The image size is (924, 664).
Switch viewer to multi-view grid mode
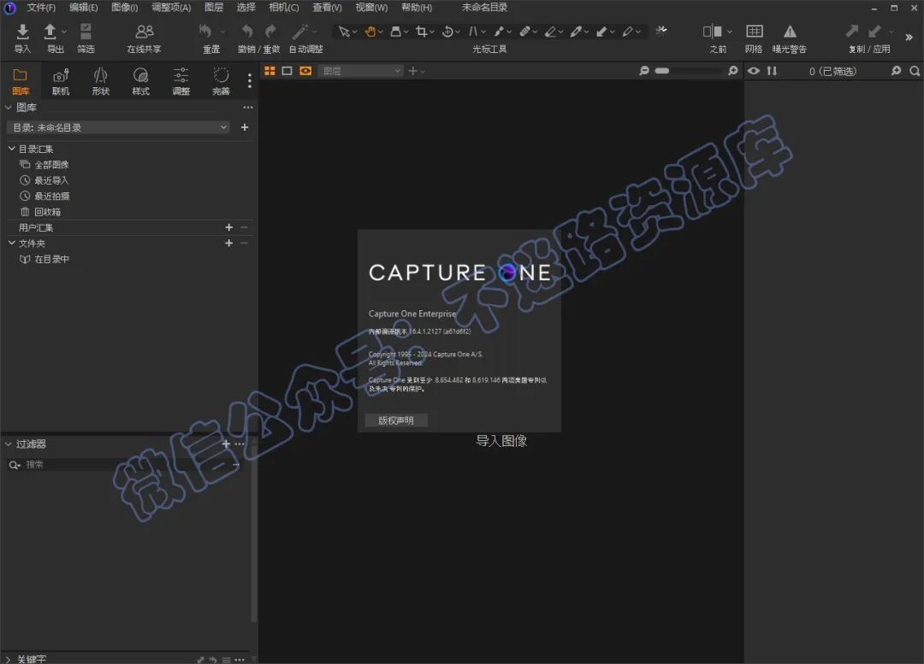pos(269,71)
